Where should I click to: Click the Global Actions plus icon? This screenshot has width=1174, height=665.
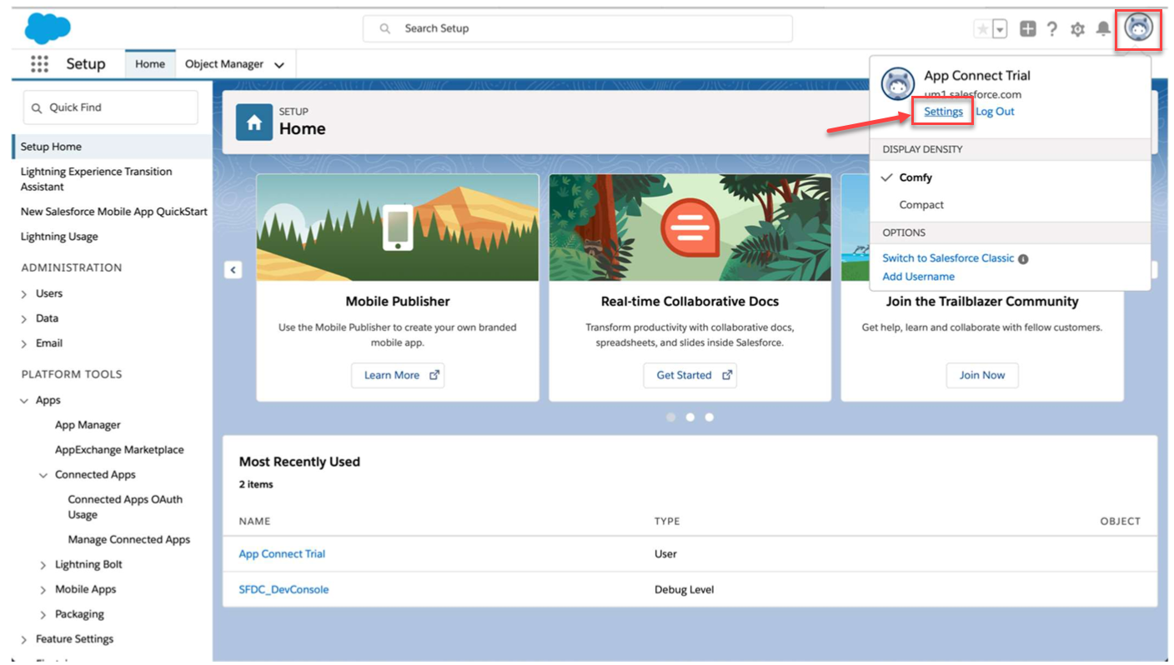(x=1027, y=28)
